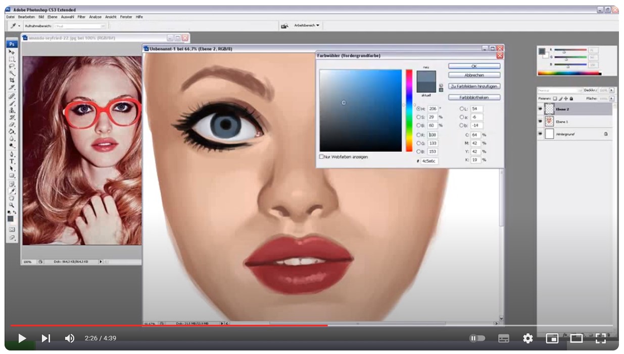Toggle YouTube subtitles button
624x354 pixels.
pyautogui.click(x=504, y=338)
